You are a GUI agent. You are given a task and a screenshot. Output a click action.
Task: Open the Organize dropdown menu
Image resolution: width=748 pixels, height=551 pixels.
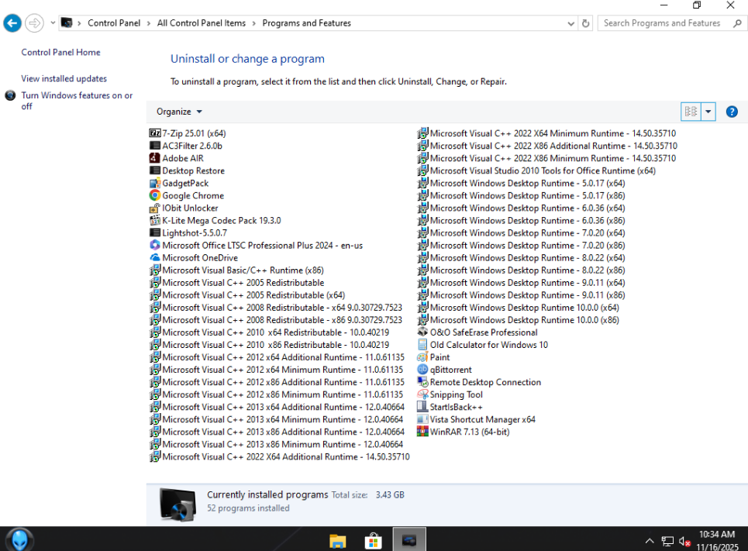(x=179, y=111)
